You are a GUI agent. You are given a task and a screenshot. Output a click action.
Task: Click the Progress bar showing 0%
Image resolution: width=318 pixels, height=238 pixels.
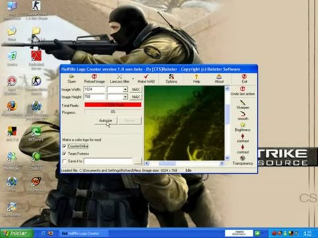coord(113,112)
